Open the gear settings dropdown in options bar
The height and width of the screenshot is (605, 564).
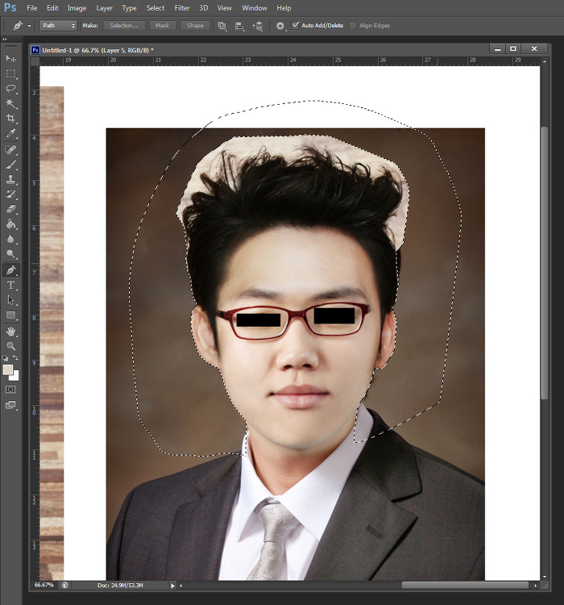(281, 26)
